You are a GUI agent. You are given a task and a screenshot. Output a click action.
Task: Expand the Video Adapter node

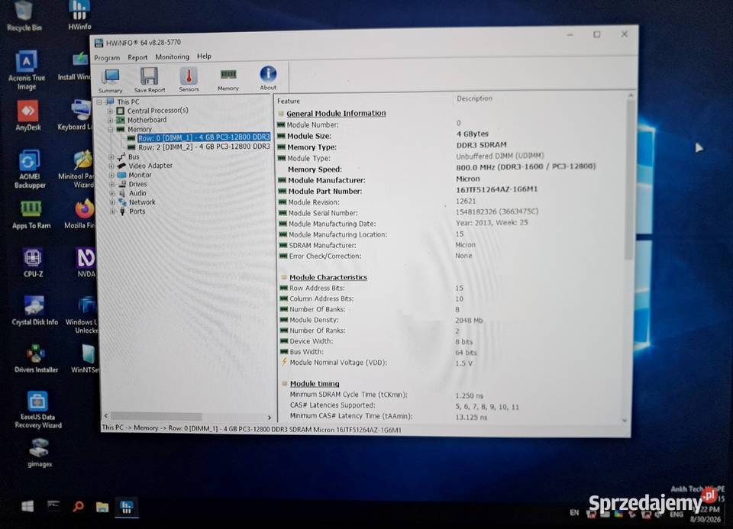click(111, 166)
